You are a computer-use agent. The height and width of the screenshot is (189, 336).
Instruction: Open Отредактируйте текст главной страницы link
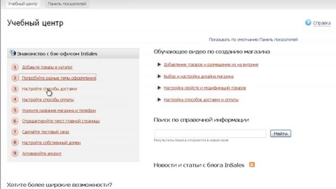tap(61, 121)
